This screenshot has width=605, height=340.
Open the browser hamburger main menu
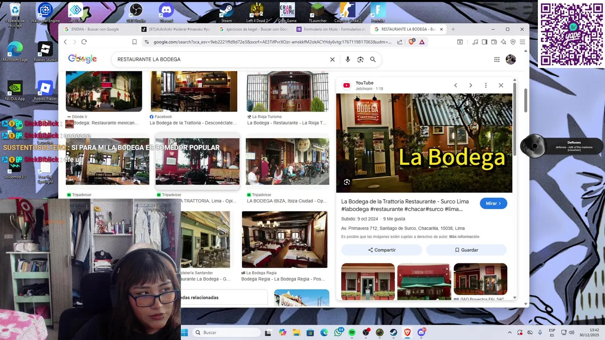coord(522,42)
